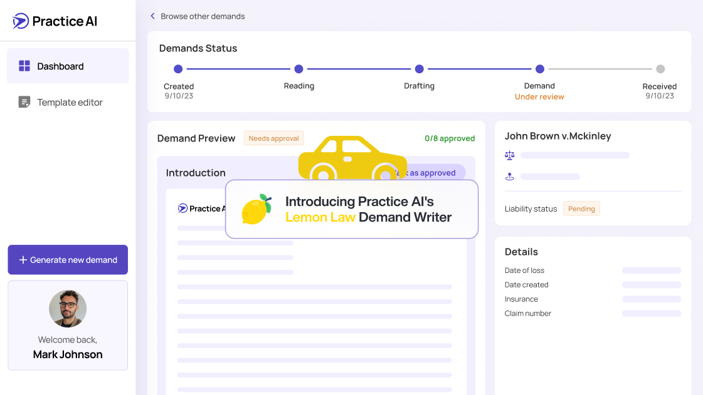Select the Reading step marker
The width and height of the screenshot is (703, 395).
point(299,69)
